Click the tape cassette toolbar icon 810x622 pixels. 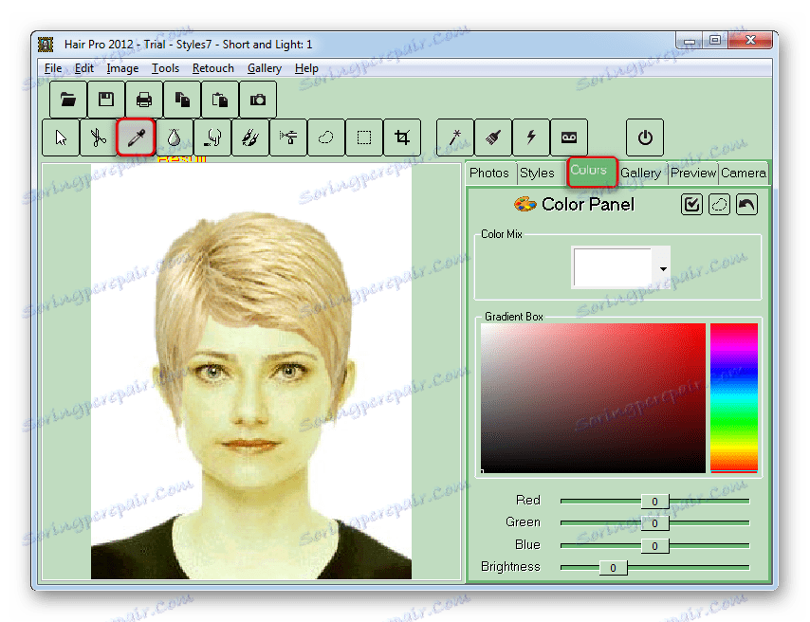(x=569, y=137)
